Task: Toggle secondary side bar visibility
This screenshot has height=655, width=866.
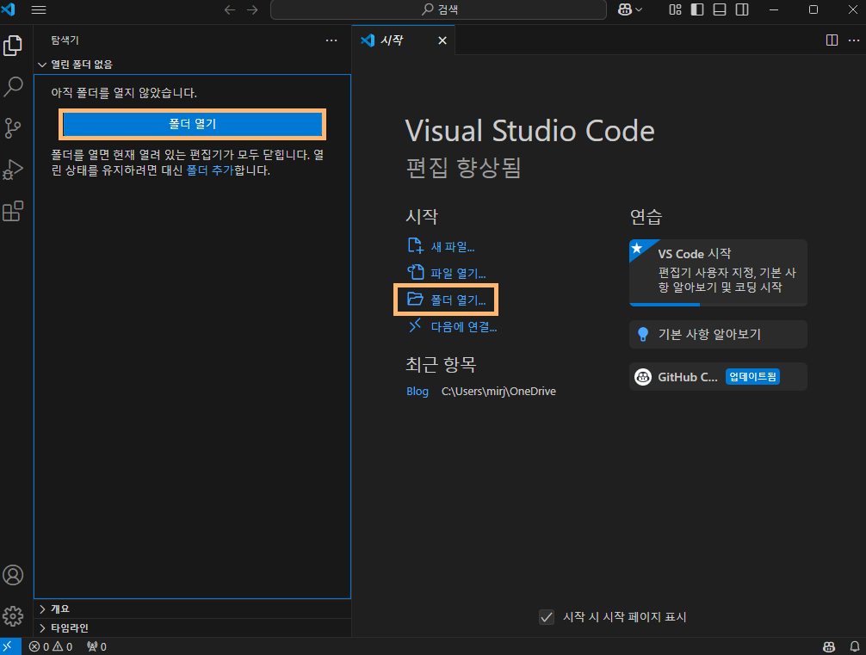Action: 742,10
